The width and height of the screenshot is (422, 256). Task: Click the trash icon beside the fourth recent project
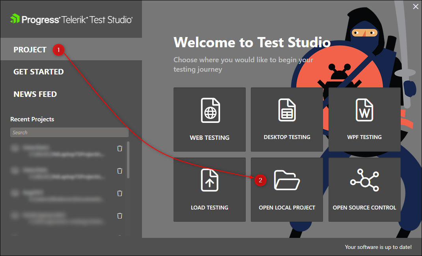[120, 215]
